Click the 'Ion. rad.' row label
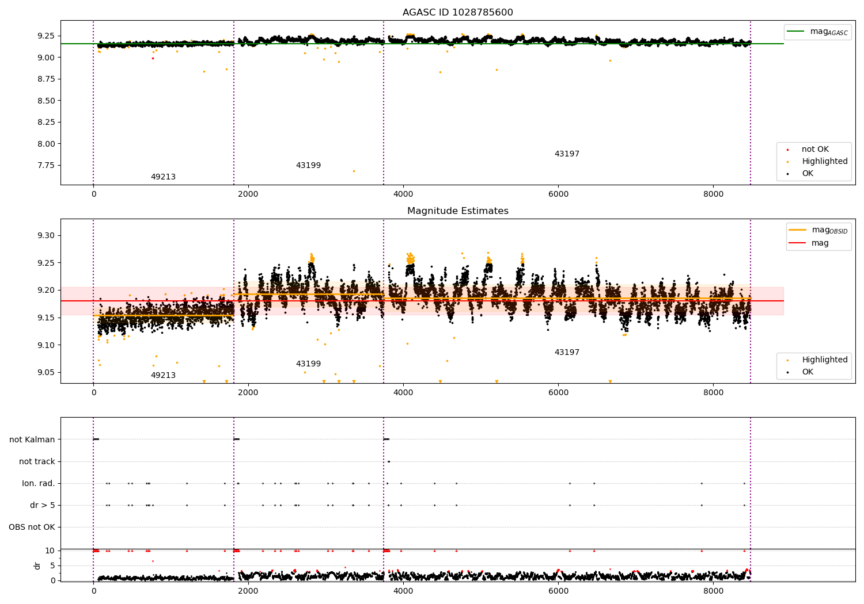The image size is (864, 604). 39,484
